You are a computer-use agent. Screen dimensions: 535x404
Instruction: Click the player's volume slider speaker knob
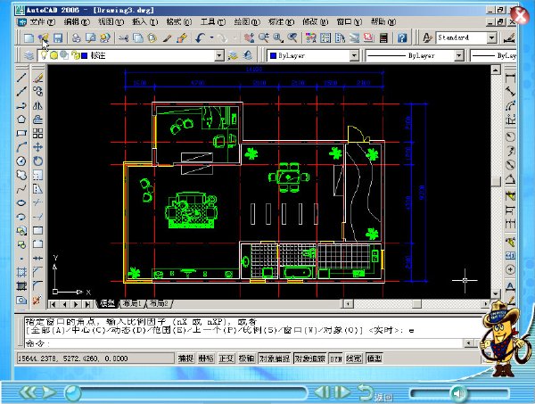click(x=458, y=394)
